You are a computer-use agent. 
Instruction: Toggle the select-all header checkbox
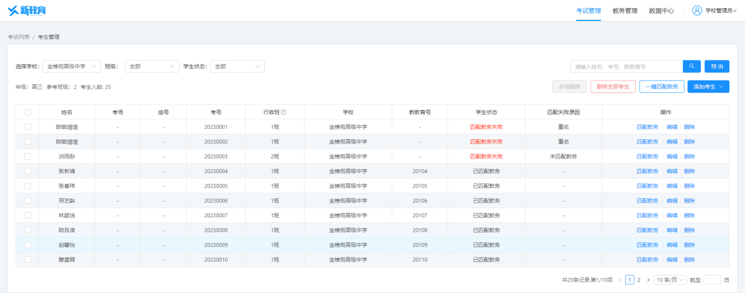pos(27,112)
